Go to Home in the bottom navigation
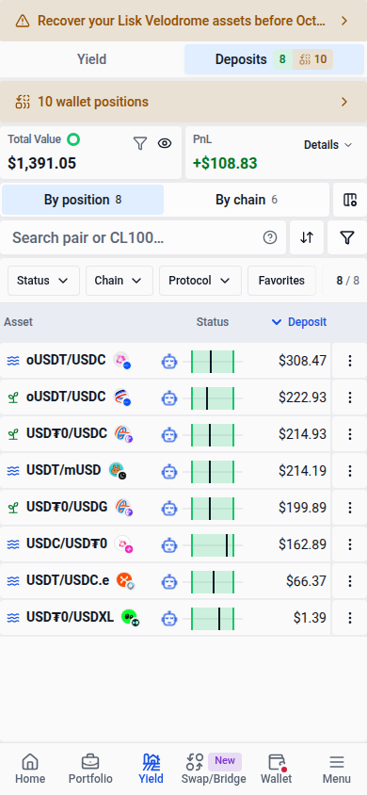The image size is (367, 795). point(30,770)
